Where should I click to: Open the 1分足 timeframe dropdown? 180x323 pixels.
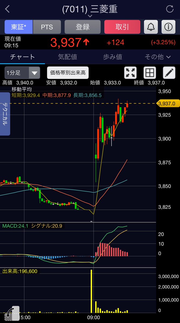click(22, 73)
